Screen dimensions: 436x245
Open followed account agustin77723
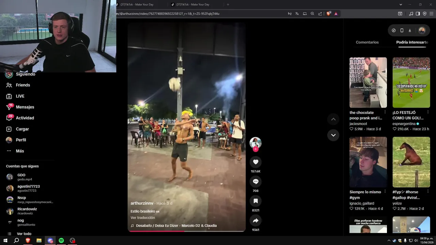(x=23, y=188)
